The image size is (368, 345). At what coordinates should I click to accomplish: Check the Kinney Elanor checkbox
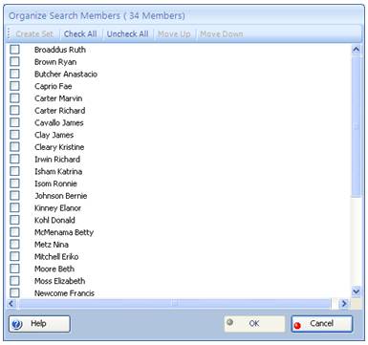(x=14, y=208)
